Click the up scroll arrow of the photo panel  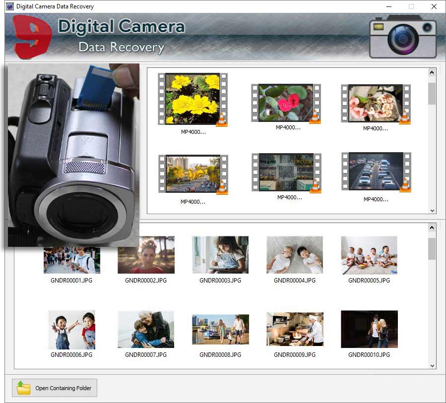431,228
